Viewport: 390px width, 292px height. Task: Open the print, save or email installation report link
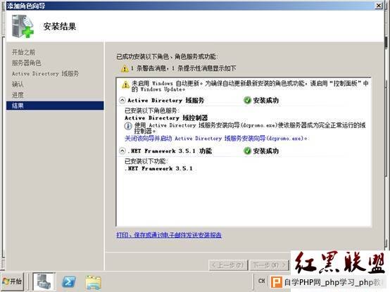tap(169, 235)
